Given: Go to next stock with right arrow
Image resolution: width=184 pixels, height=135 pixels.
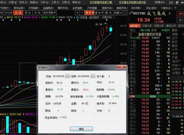Looking at the screenshot, I should coord(170,13).
